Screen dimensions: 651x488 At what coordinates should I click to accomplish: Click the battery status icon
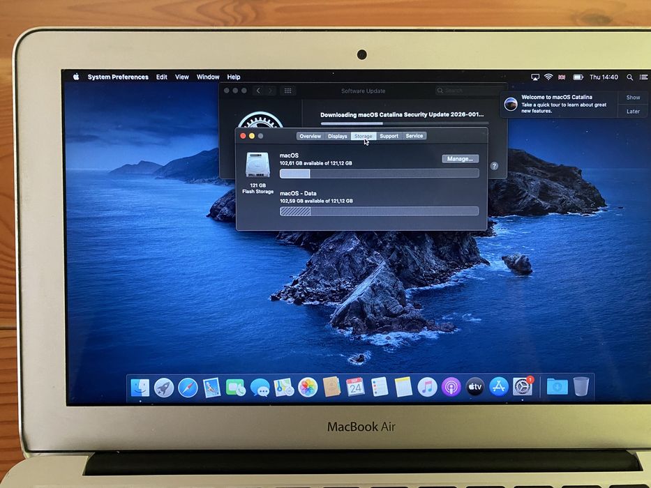[x=578, y=77]
